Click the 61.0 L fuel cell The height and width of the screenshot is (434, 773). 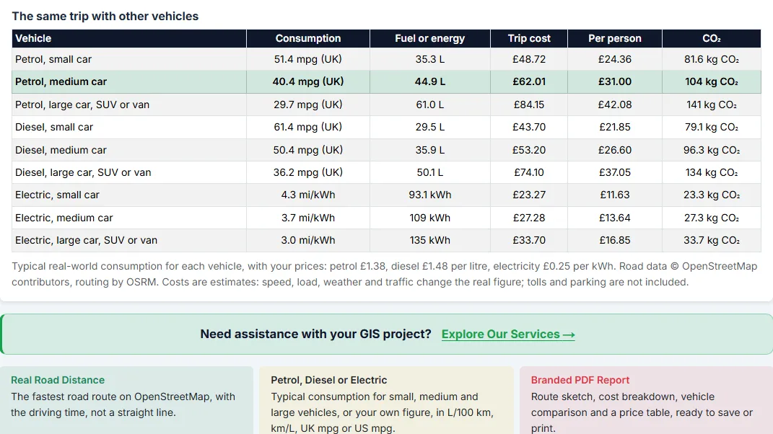coord(430,105)
